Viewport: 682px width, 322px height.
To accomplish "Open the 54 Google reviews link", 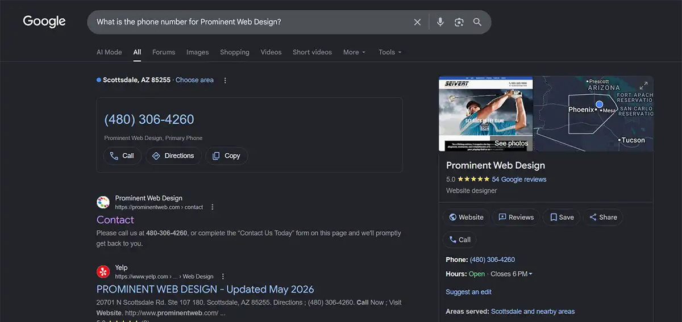I will (519, 179).
